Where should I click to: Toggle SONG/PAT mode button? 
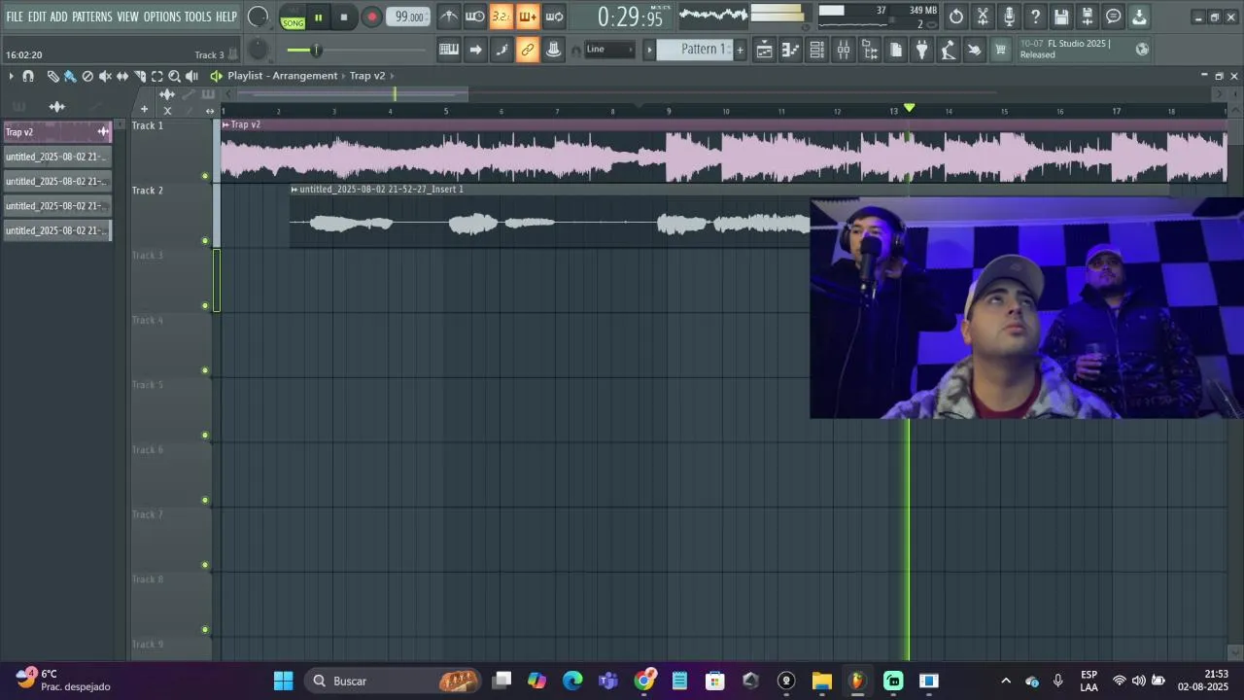coord(293,17)
